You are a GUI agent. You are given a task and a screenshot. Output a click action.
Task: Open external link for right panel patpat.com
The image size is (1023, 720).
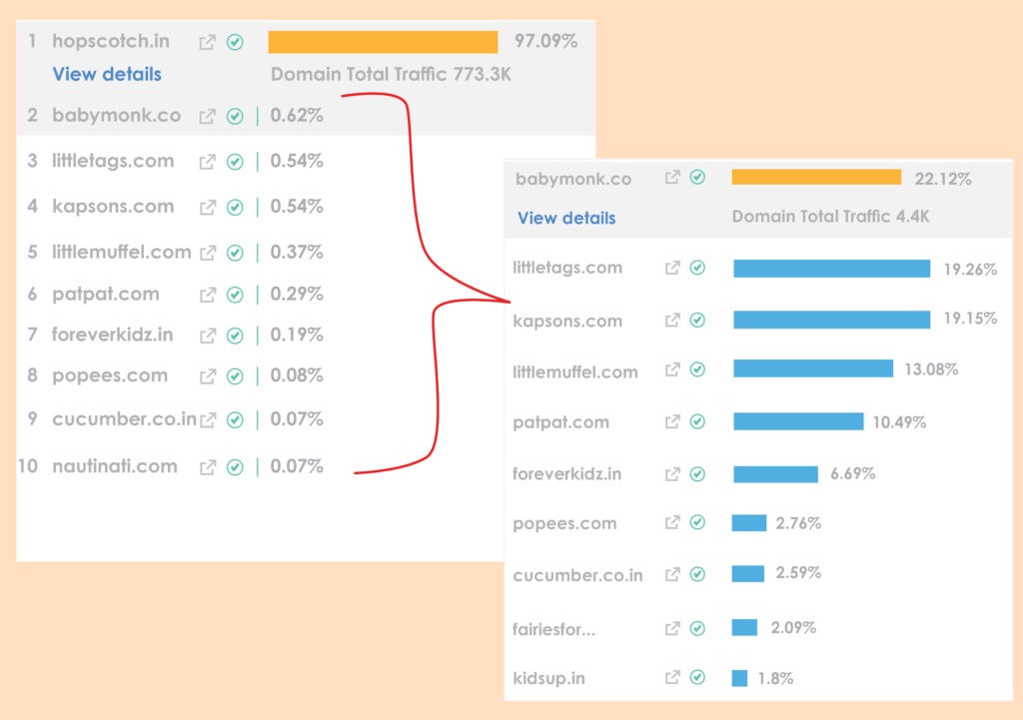point(672,422)
